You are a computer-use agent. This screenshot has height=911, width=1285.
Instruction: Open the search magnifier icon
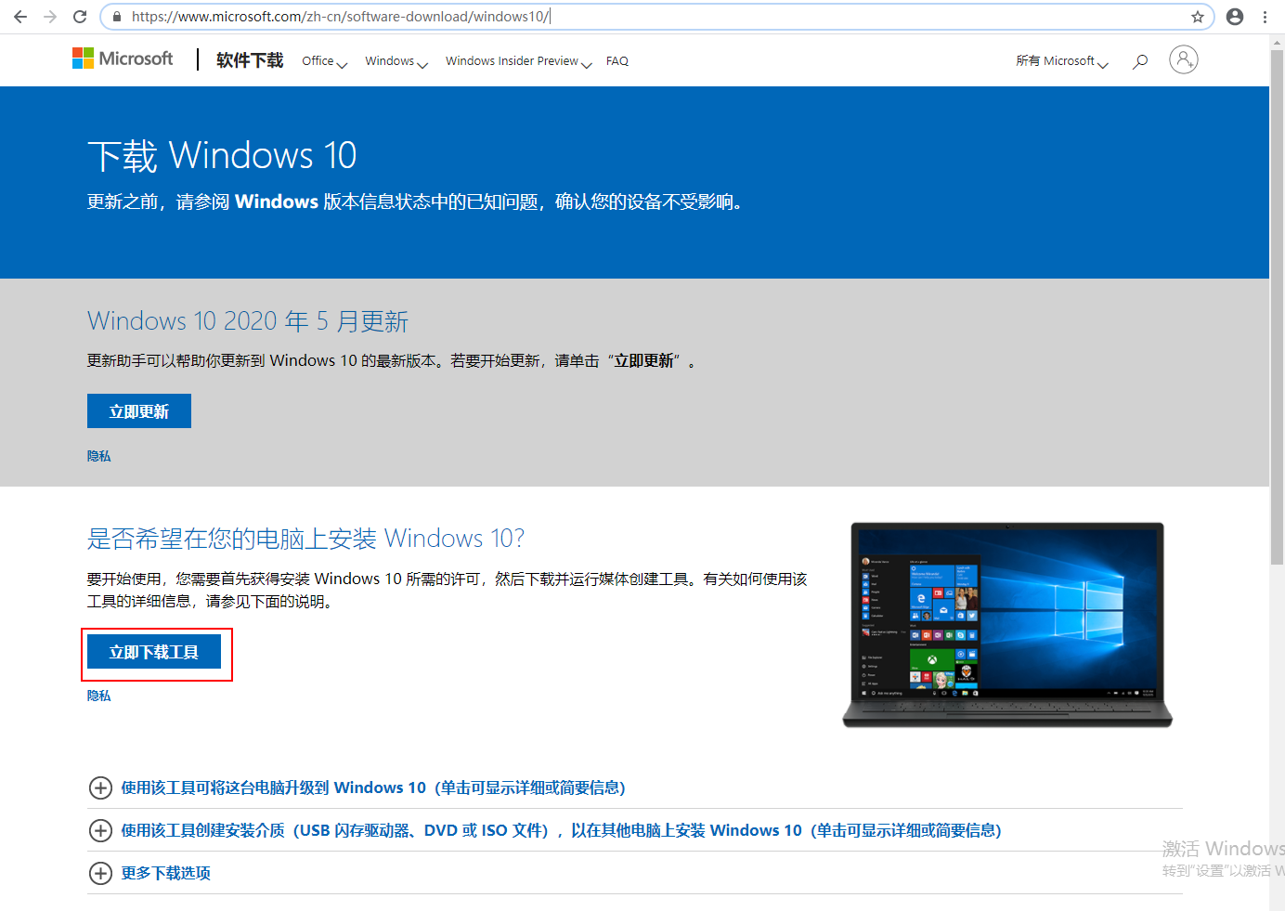[x=1139, y=59]
